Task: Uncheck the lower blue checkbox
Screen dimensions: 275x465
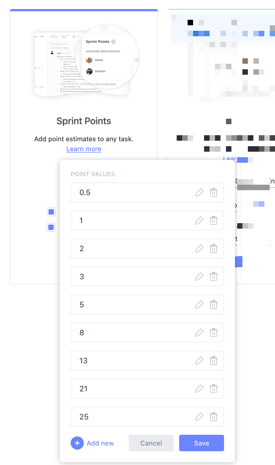Action: coord(51,227)
